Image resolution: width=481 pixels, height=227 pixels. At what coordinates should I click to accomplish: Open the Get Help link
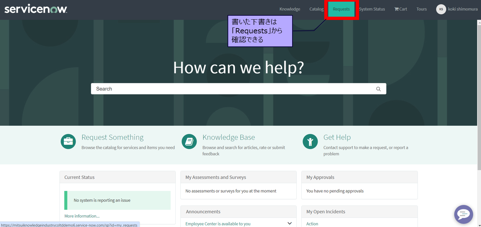click(337, 137)
